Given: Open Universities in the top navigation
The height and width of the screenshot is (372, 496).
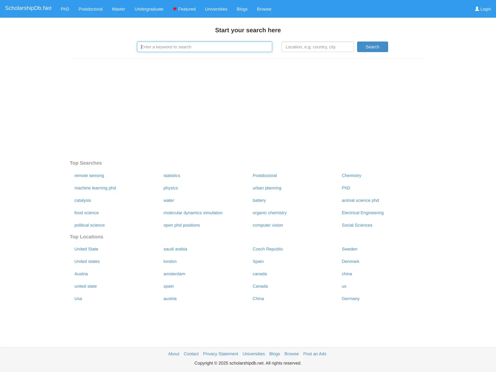Looking at the screenshot, I should 216,9.
